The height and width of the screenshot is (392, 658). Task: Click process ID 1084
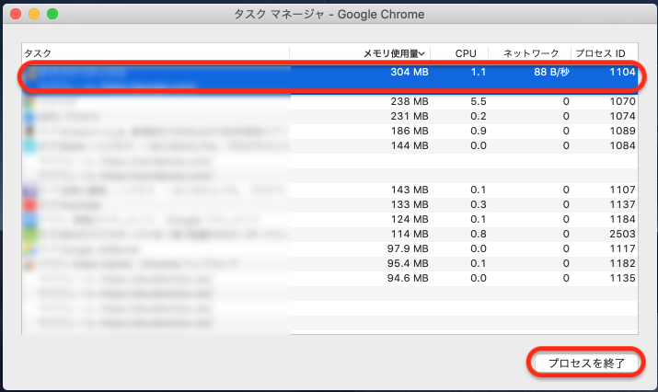(622, 145)
